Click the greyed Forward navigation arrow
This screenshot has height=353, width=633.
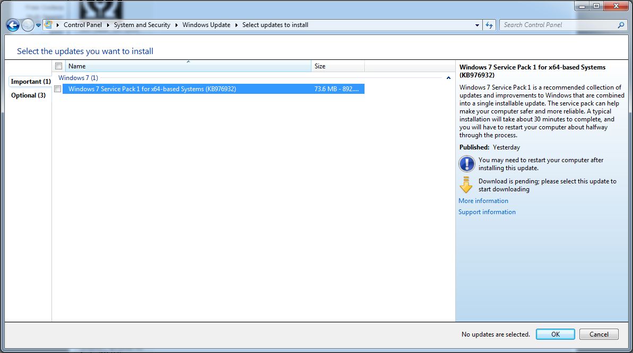tap(28, 25)
